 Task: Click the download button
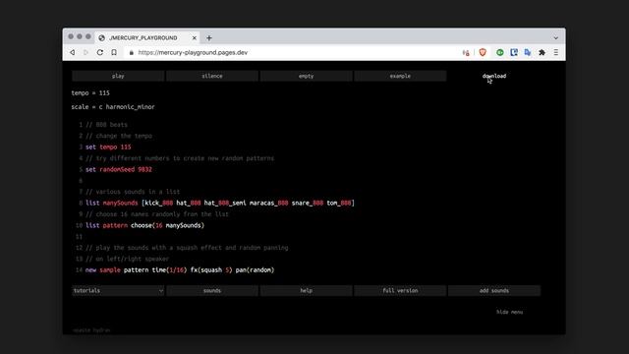point(494,76)
